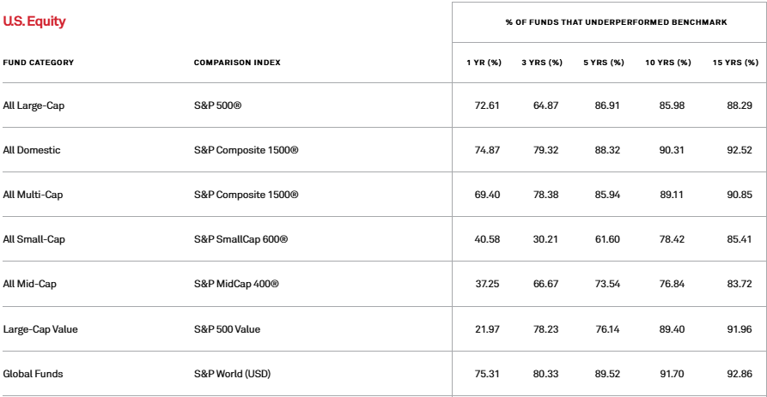The image size is (767, 397).
Task: Click the 21.97 value for Large-Cap Value
Action: (487, 328)
